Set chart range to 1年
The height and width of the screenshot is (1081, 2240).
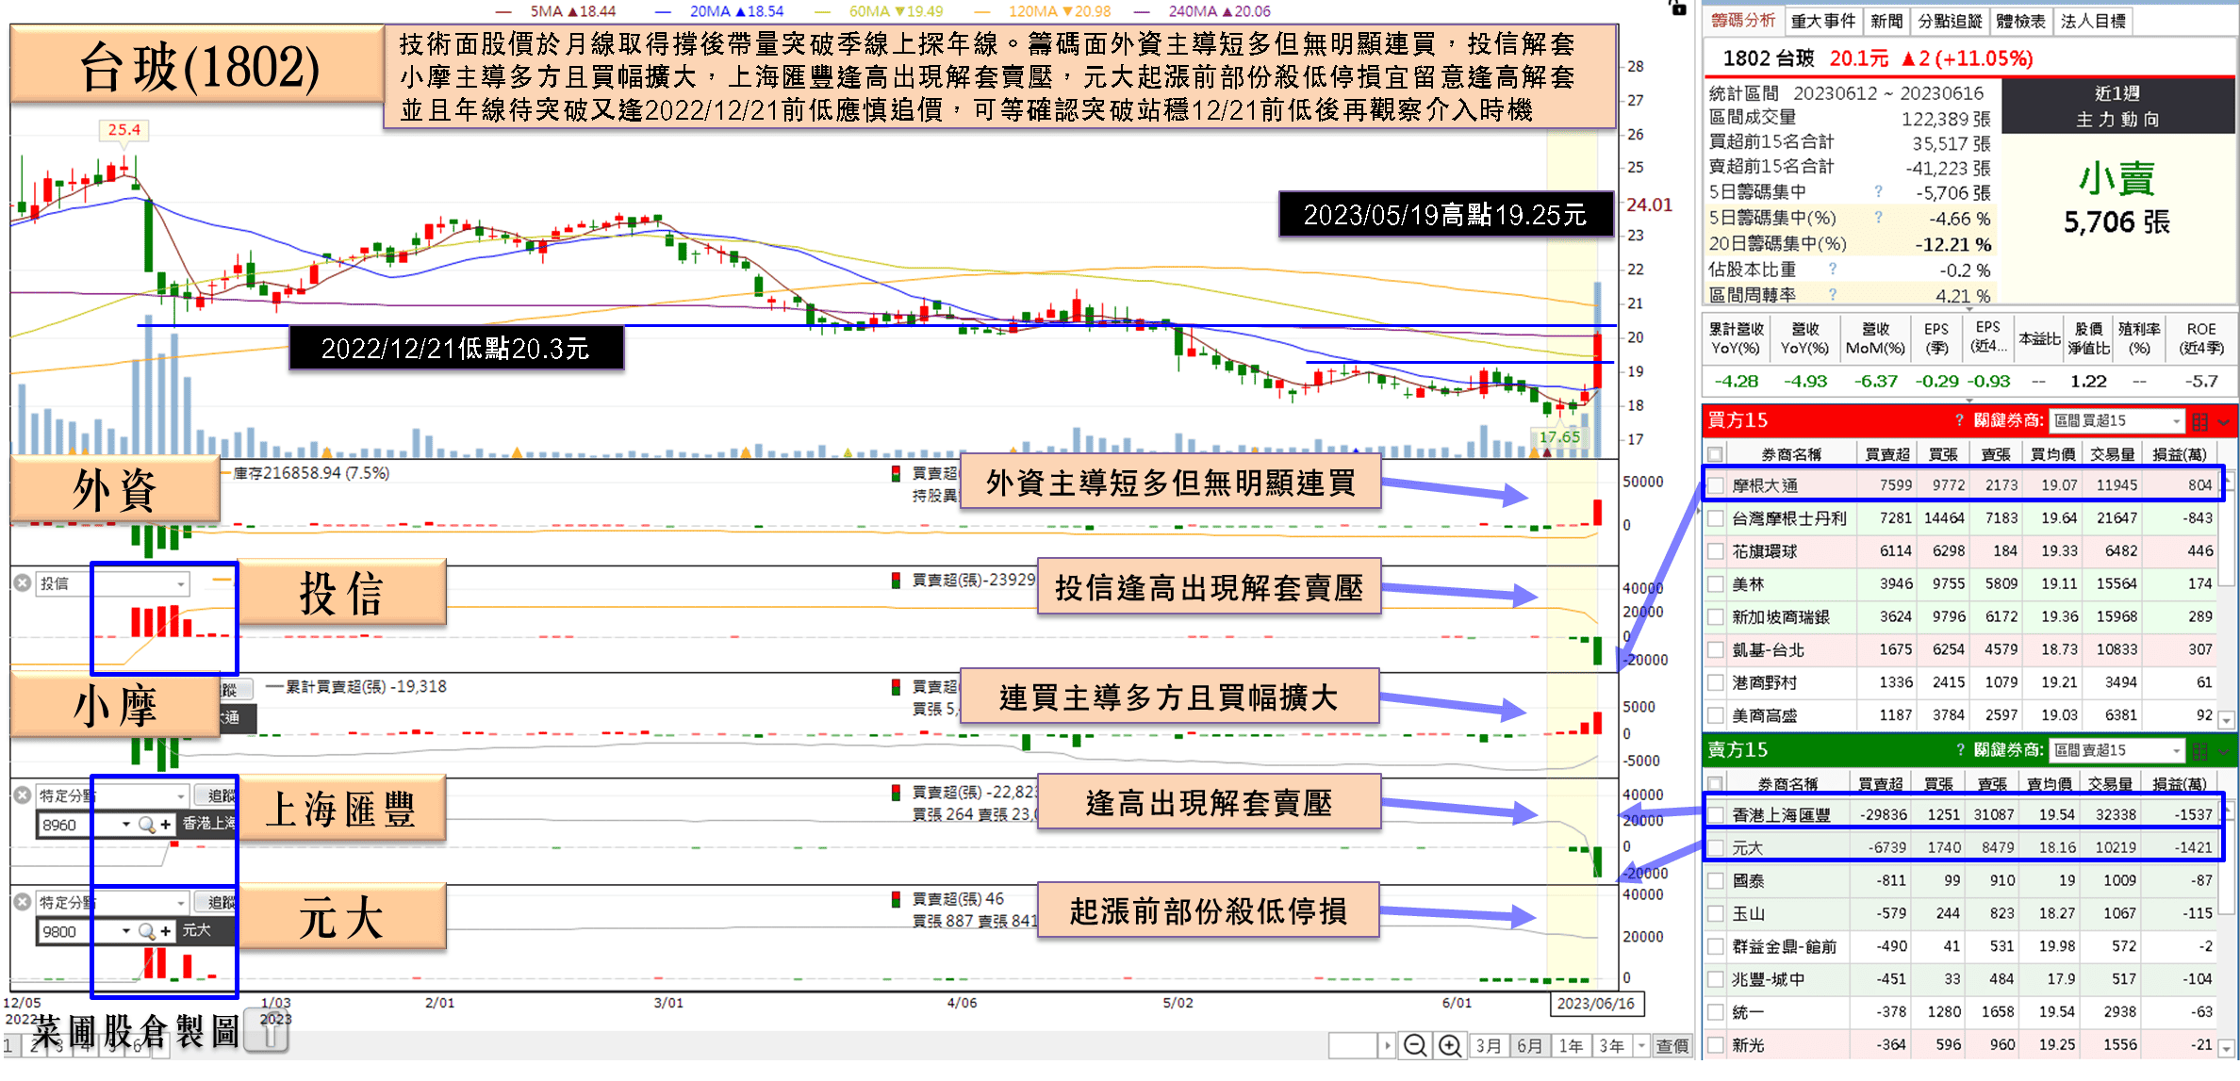(x=1571, y=1045)
